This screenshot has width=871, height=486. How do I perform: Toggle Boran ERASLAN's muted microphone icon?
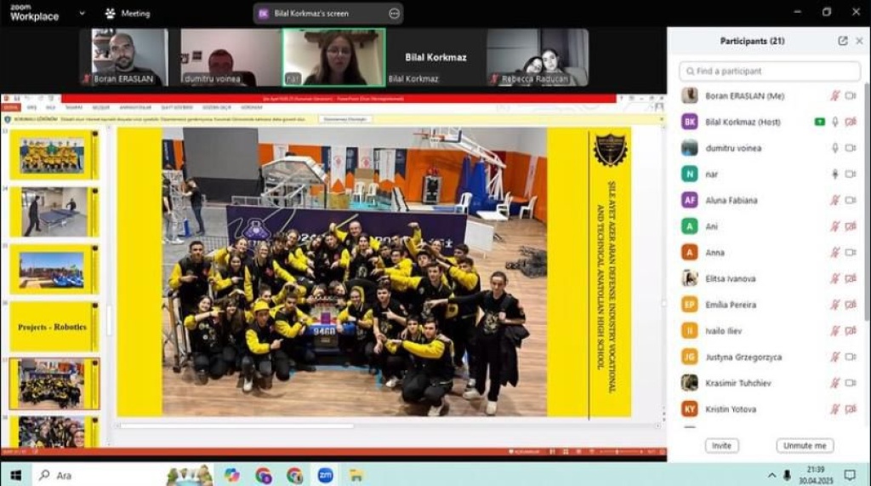click(834, 96)
